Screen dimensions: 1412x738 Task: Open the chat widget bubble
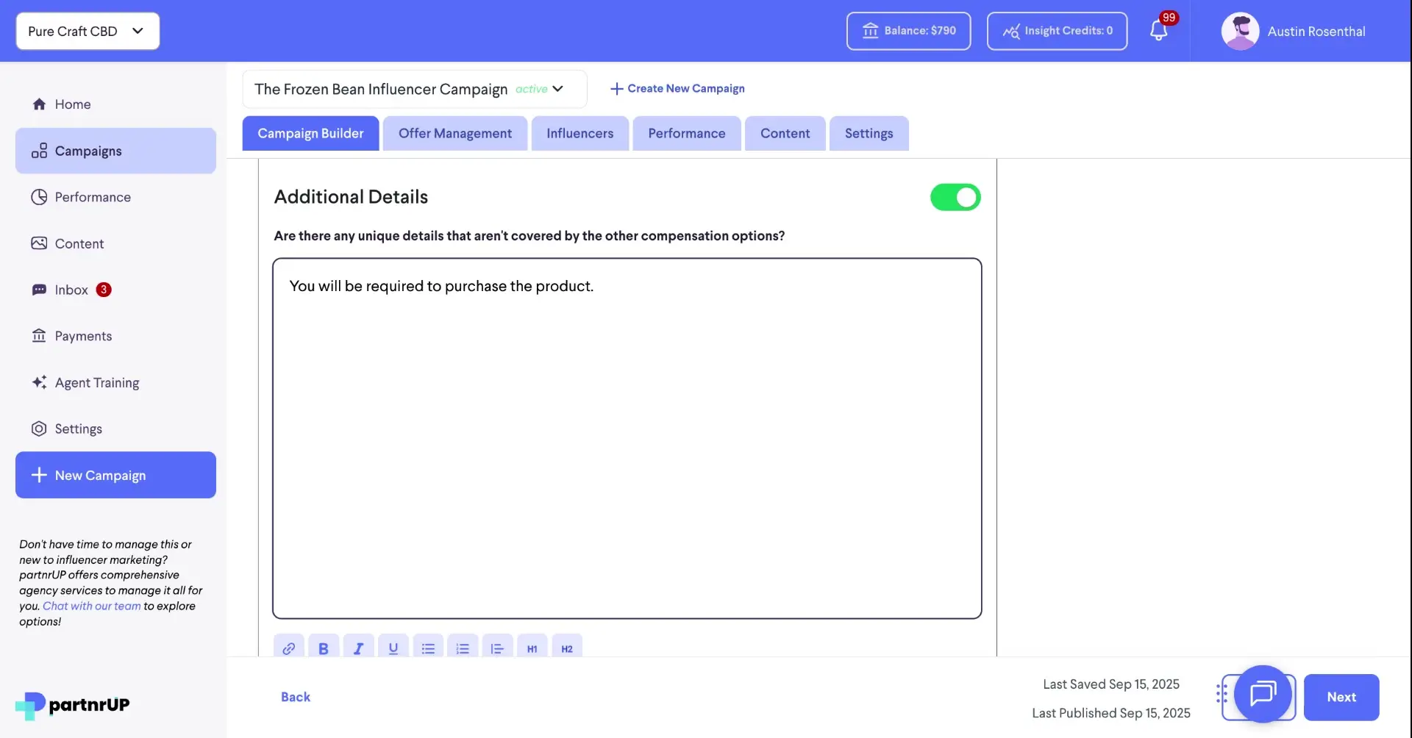pyautogui.click(x=1263, y=695)
